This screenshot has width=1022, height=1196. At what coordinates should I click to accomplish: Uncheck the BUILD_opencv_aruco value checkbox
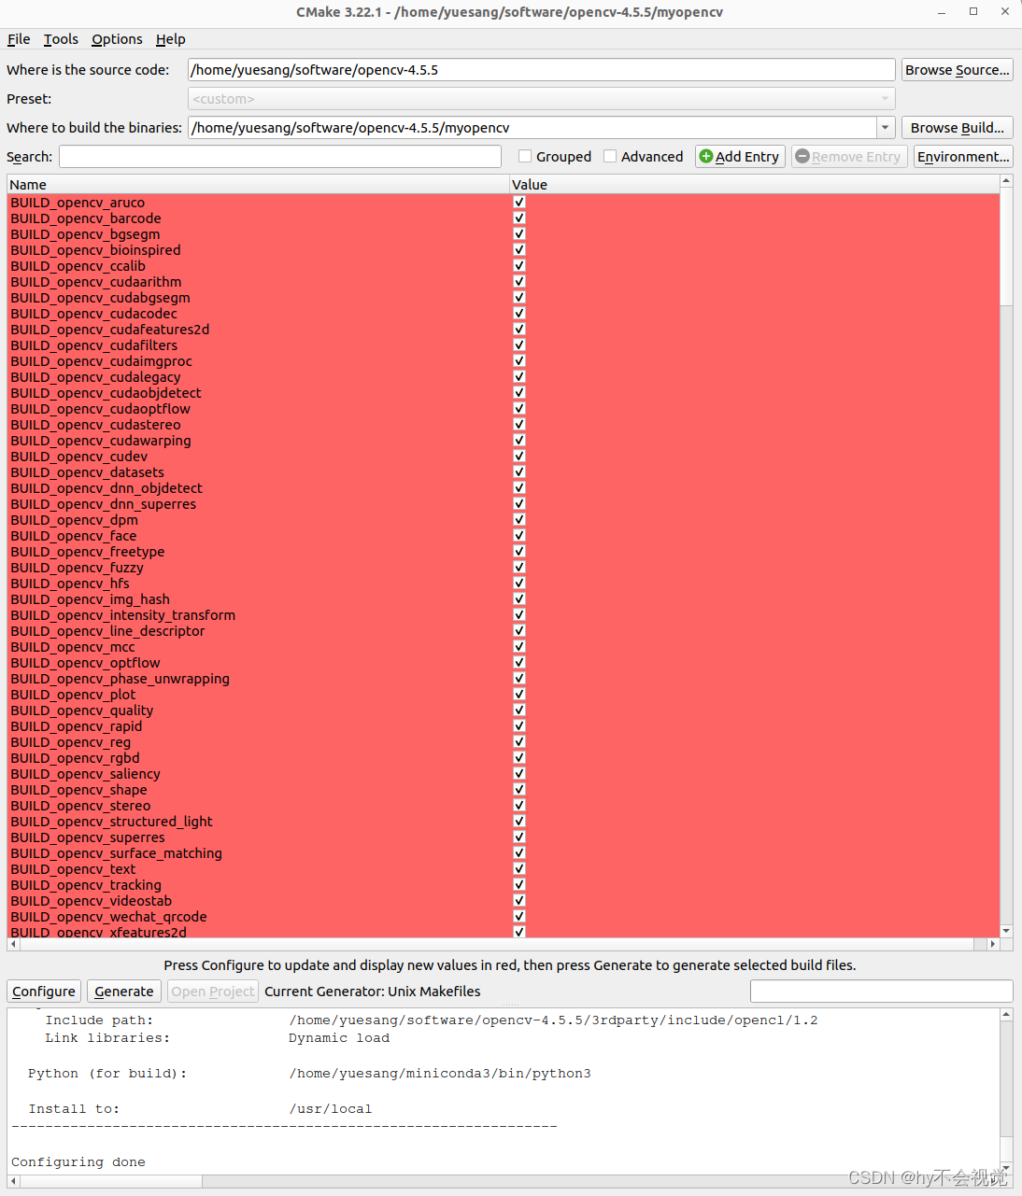coord(518,201)
